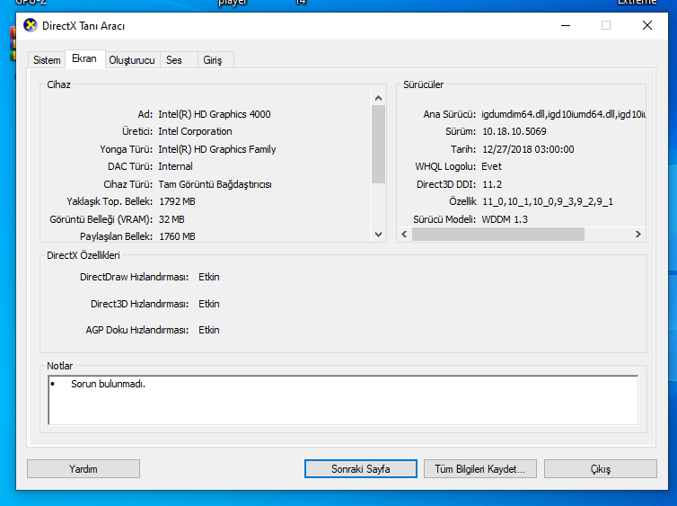
Task: Click the Üretici: label
Action: 137,131
